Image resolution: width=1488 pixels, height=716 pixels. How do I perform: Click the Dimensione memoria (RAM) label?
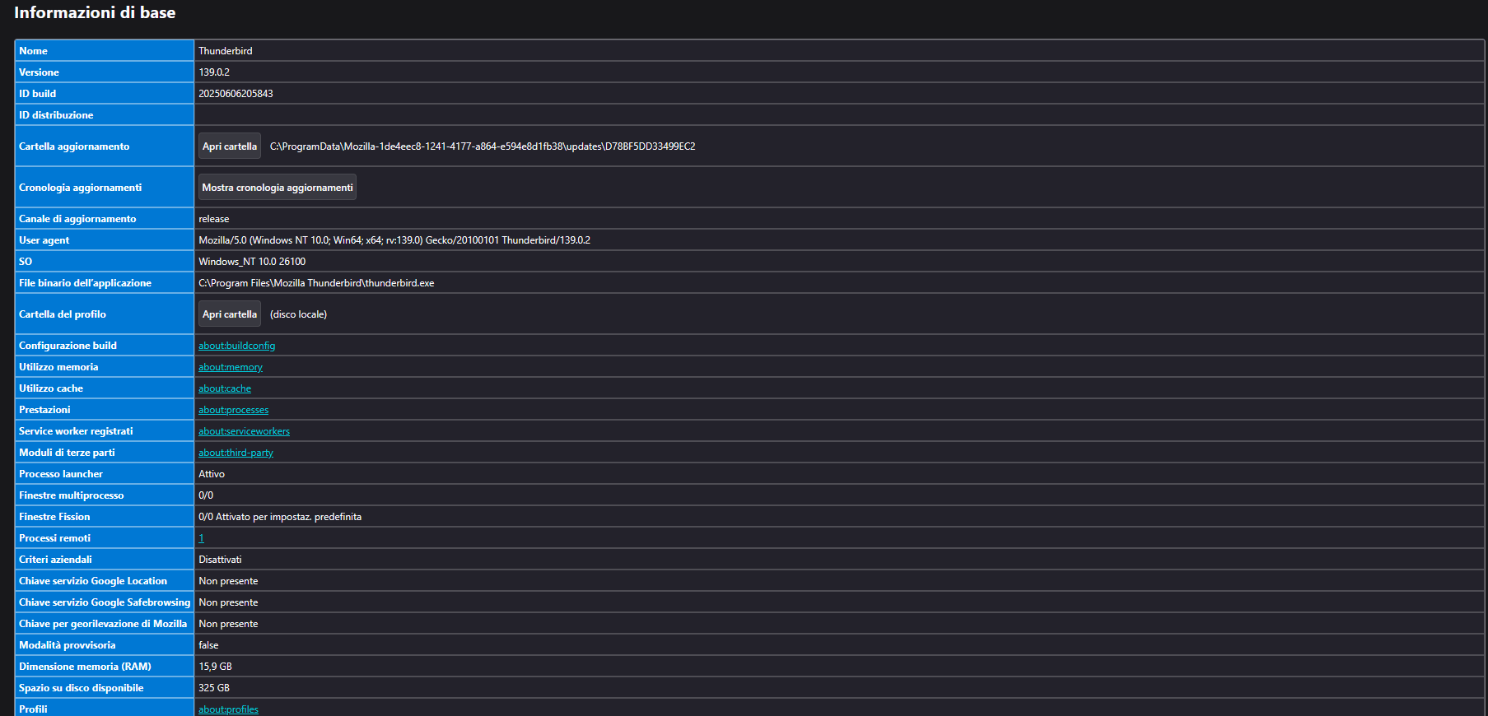click(x=85, y=667)
